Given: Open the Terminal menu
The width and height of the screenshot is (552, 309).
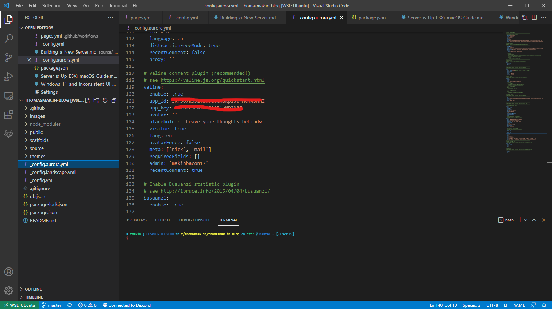Looking at the screenshot, I should 117,5.
